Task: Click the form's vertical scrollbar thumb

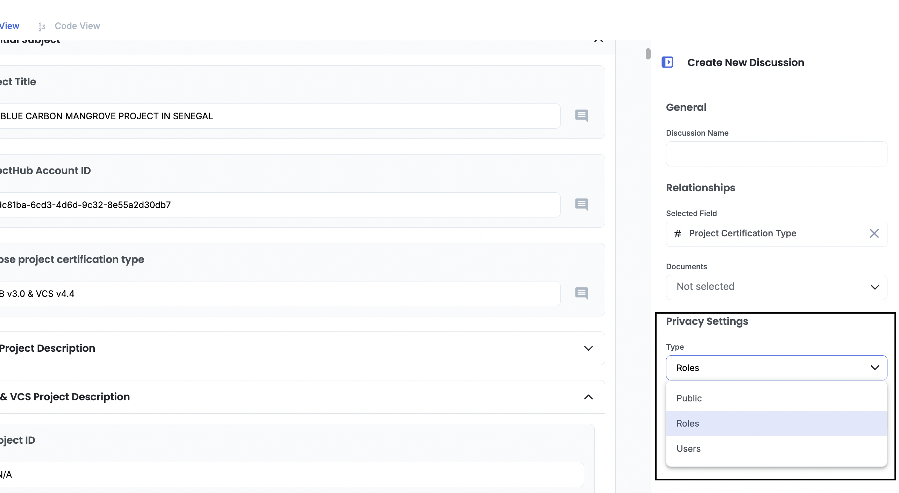Action: pos(648,54)
